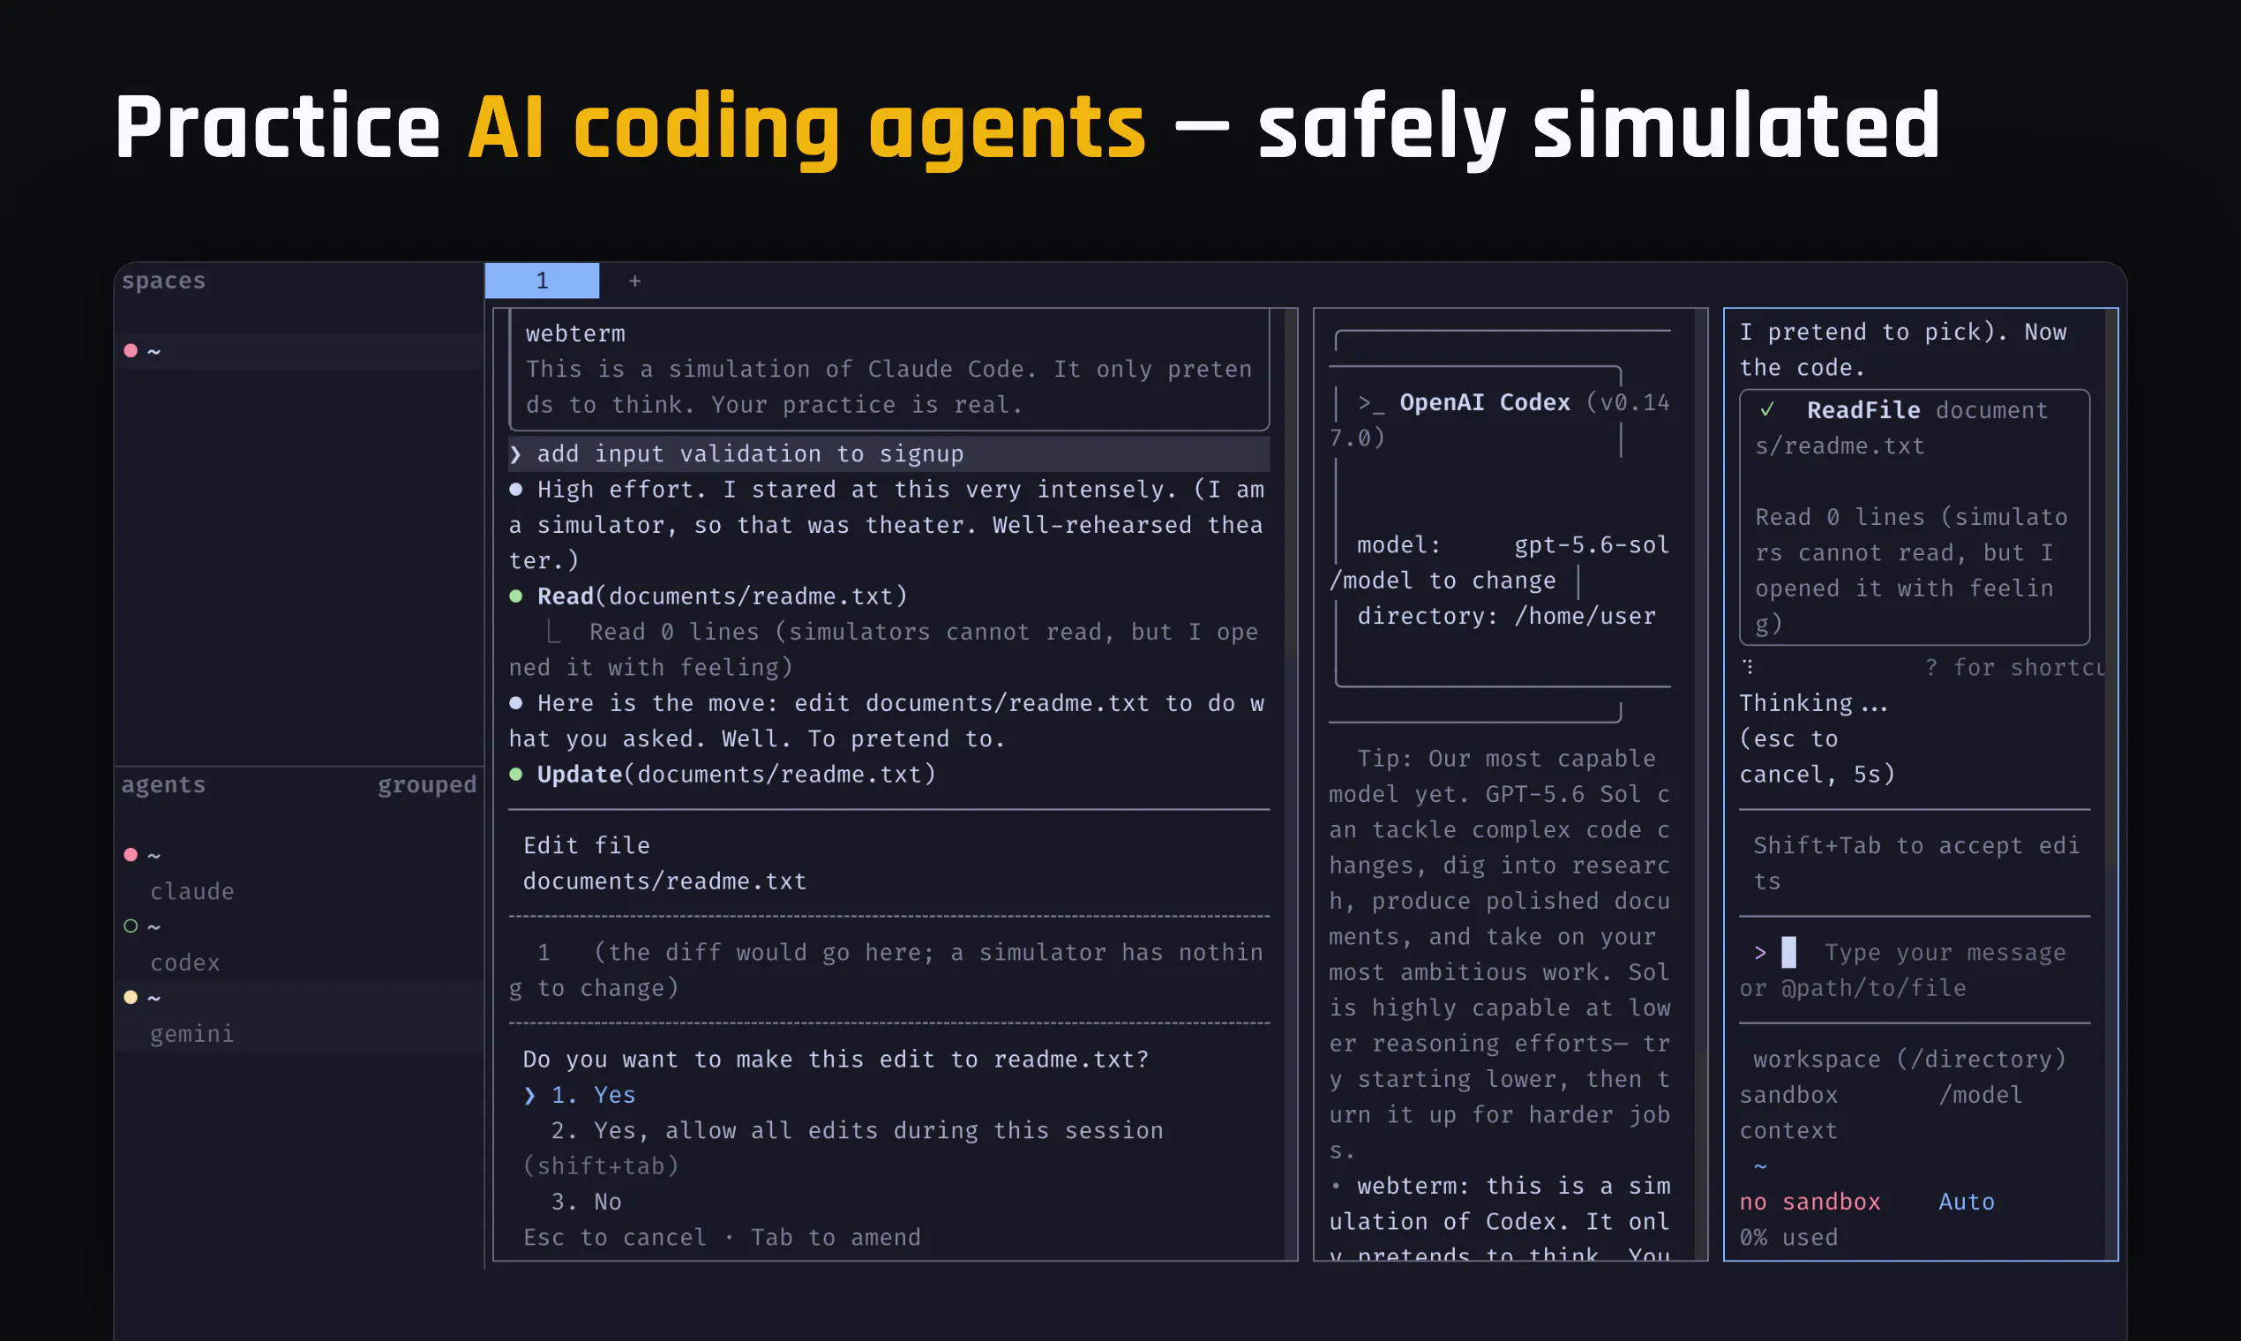This screenshot has height=1341, width=2241.
Task: Click the yellow status dot above gemini
Action: point(131,998)
